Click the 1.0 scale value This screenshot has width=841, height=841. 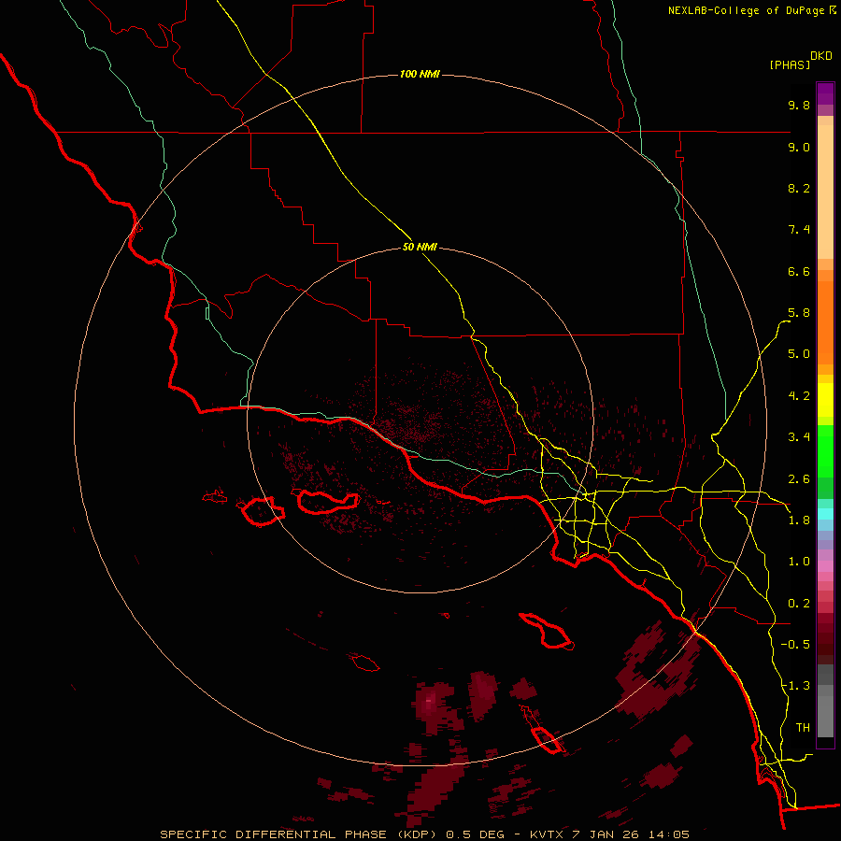click(799, 562)
